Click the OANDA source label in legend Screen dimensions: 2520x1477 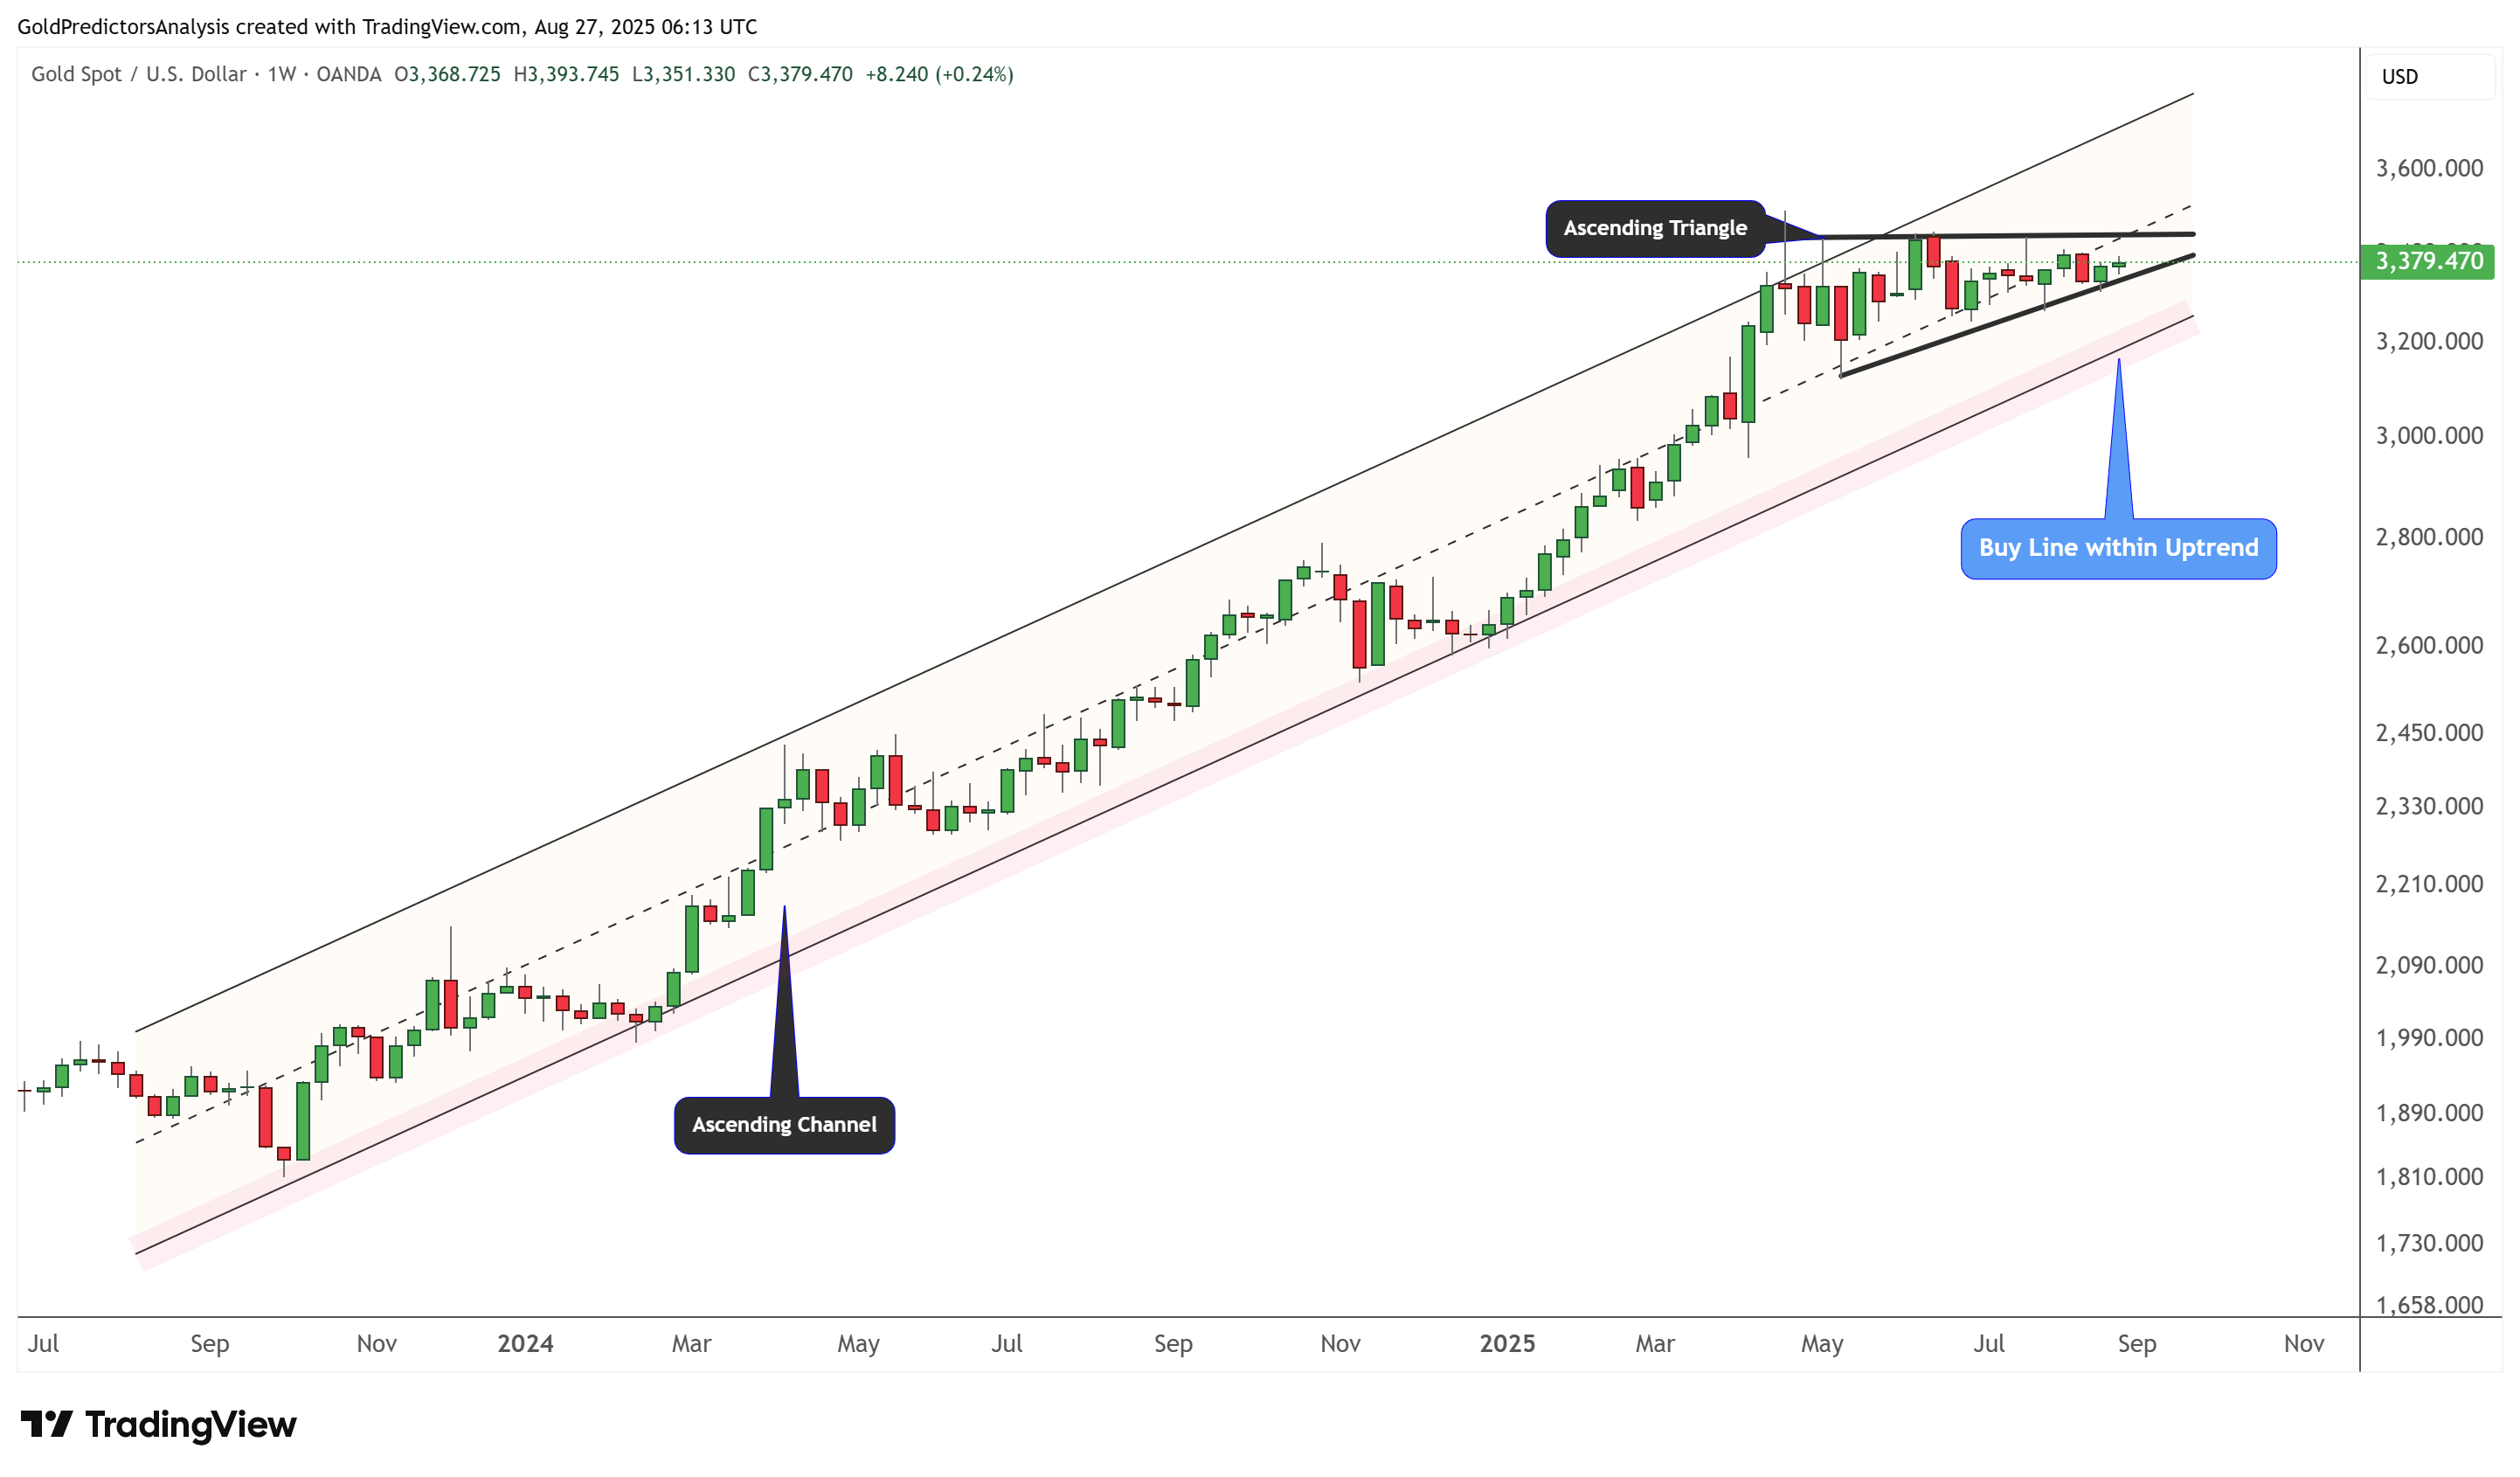(x=348, y=74)
